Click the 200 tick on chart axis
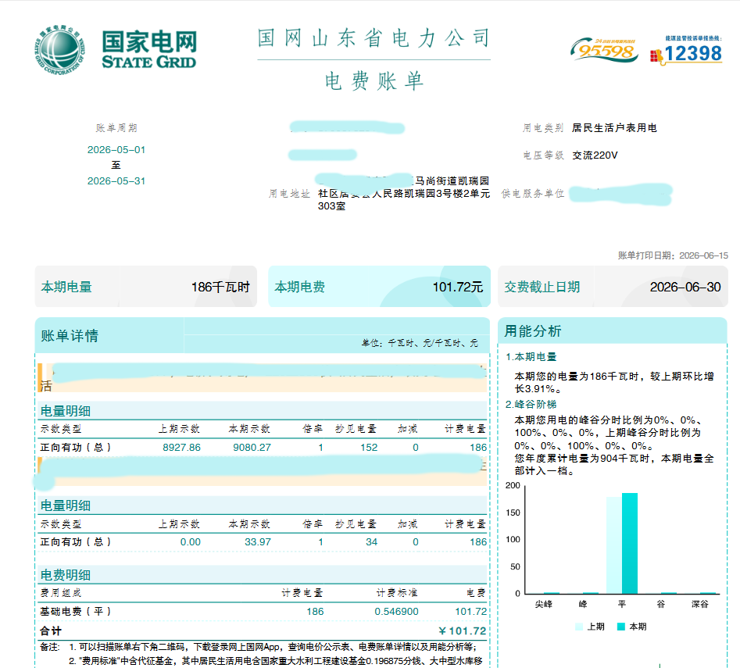Image resolution: width=740 pixels, height=668 pixels. [513, 485]
